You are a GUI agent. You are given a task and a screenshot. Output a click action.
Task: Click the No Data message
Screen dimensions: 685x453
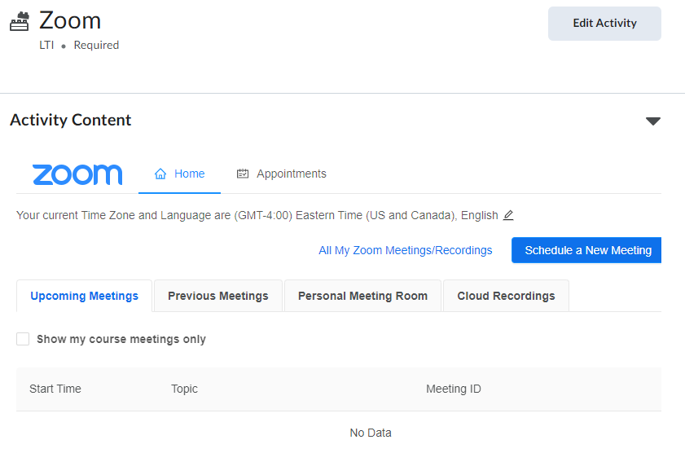371,433
